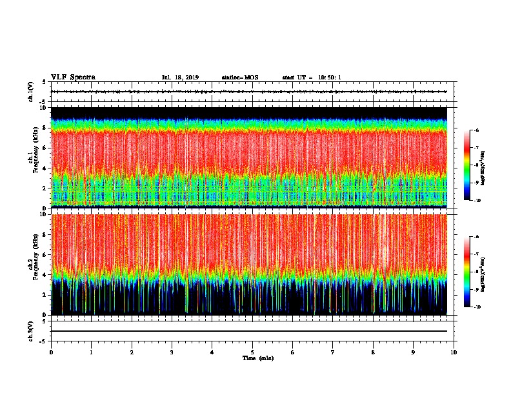
Task: Click the ch.2 spectrogram color bar
Action: pyautogui.click(x=466, y=272)
